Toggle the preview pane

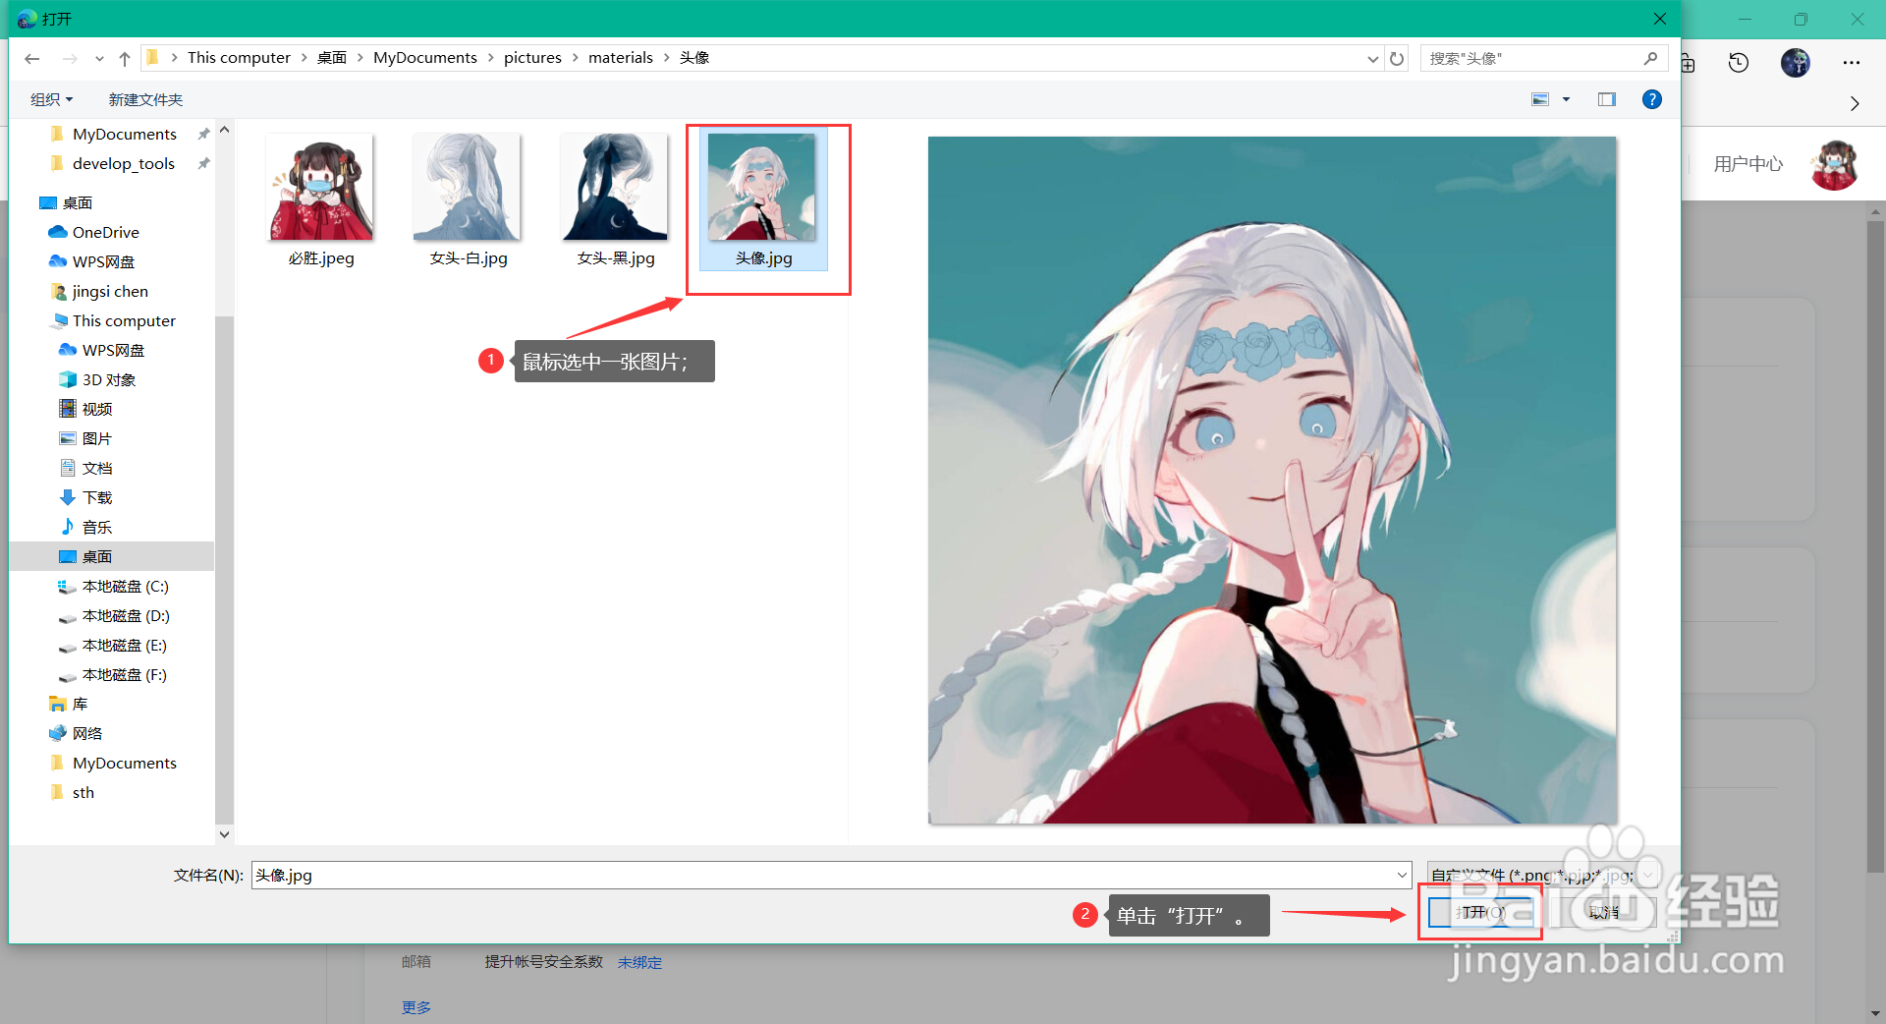[x=1607, y=99]
